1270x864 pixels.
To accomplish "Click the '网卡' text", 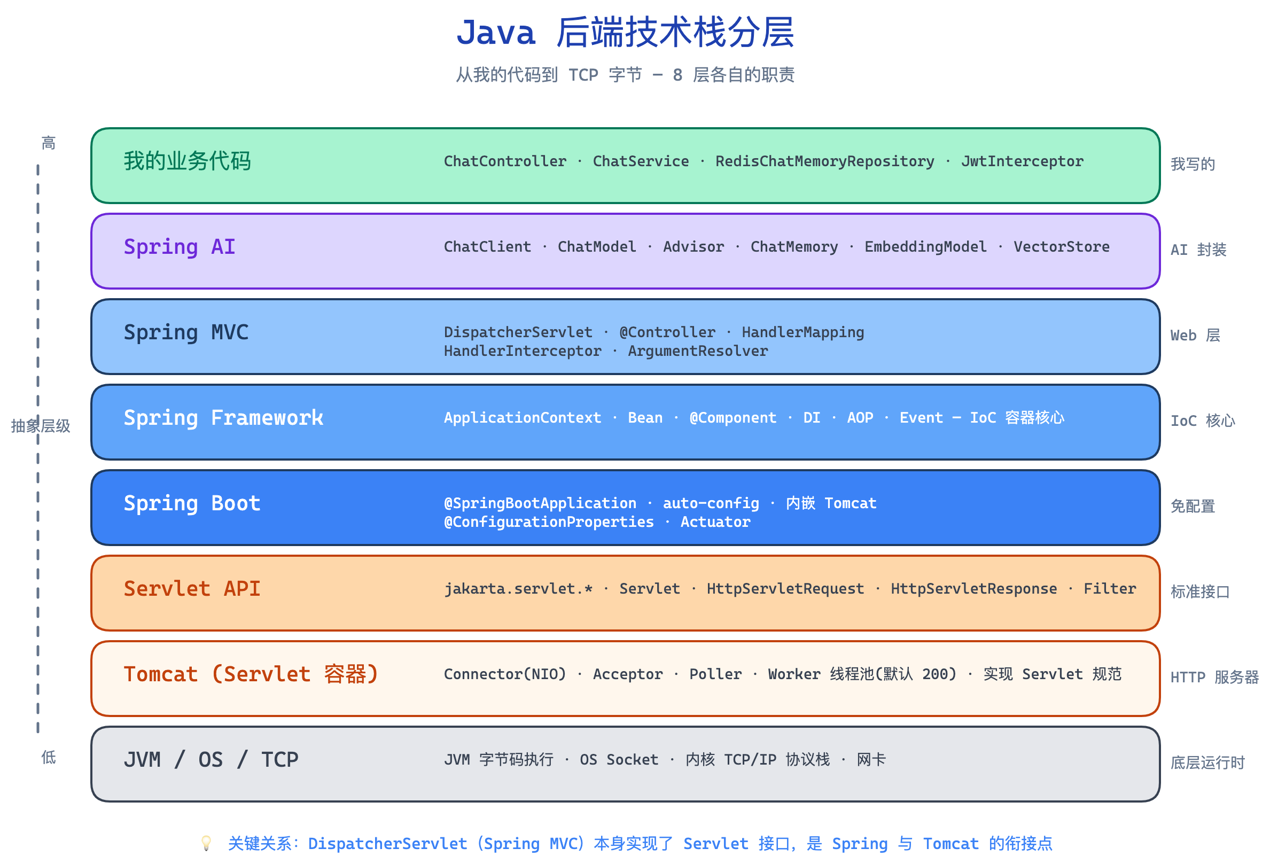I will pyautogui.click(x=871, y=760).
